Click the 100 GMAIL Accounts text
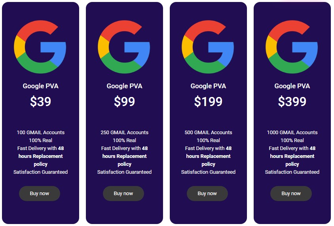This screenshot has height=226, width=334. pyautogui.click(x=40, y=132)
